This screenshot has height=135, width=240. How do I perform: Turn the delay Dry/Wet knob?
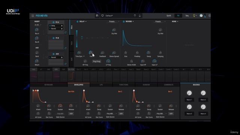(114, 30)
